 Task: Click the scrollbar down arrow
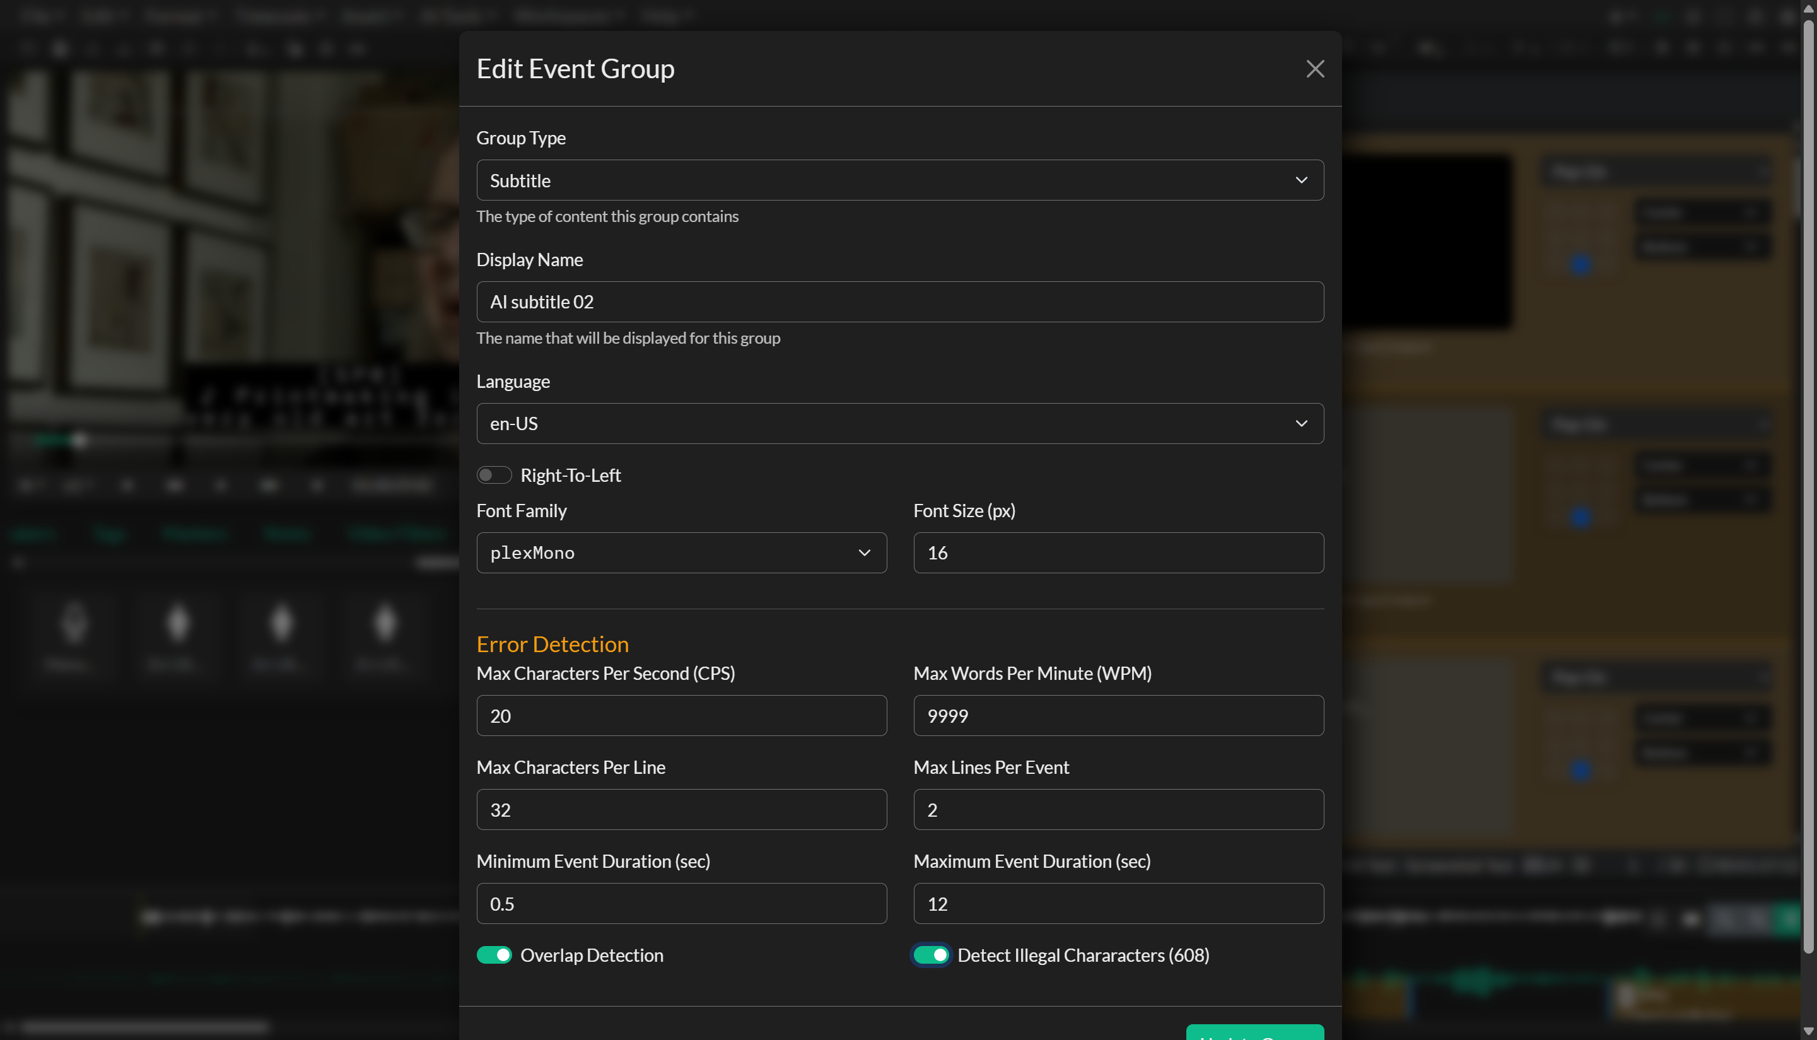click(x=1808, y=1031)
